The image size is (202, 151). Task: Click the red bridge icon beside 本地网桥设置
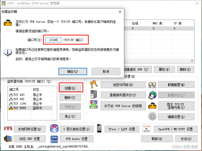8,128
